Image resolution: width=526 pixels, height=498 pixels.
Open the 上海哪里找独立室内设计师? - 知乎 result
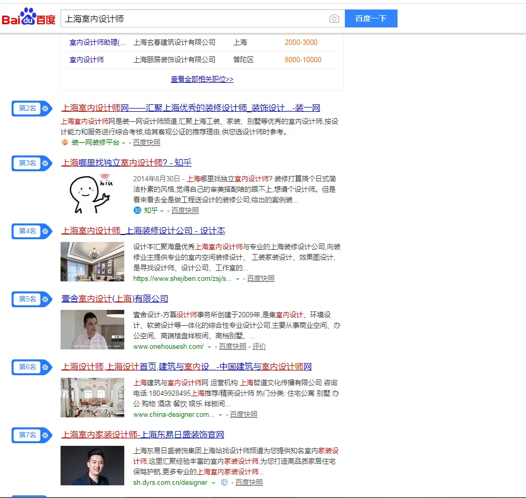[x=126, y=162]
